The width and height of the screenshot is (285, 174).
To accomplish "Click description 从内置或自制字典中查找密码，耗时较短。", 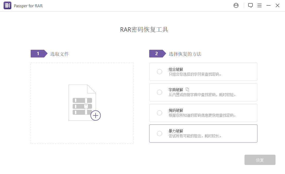I will click(x=202, y=95).
